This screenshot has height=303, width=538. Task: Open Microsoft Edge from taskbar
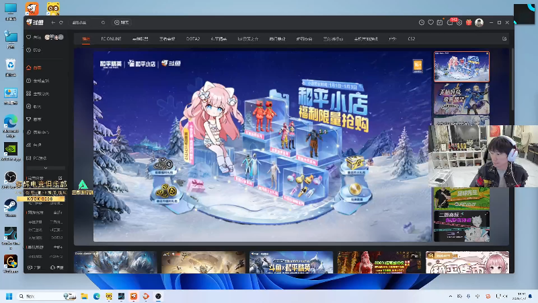point(97,296)
